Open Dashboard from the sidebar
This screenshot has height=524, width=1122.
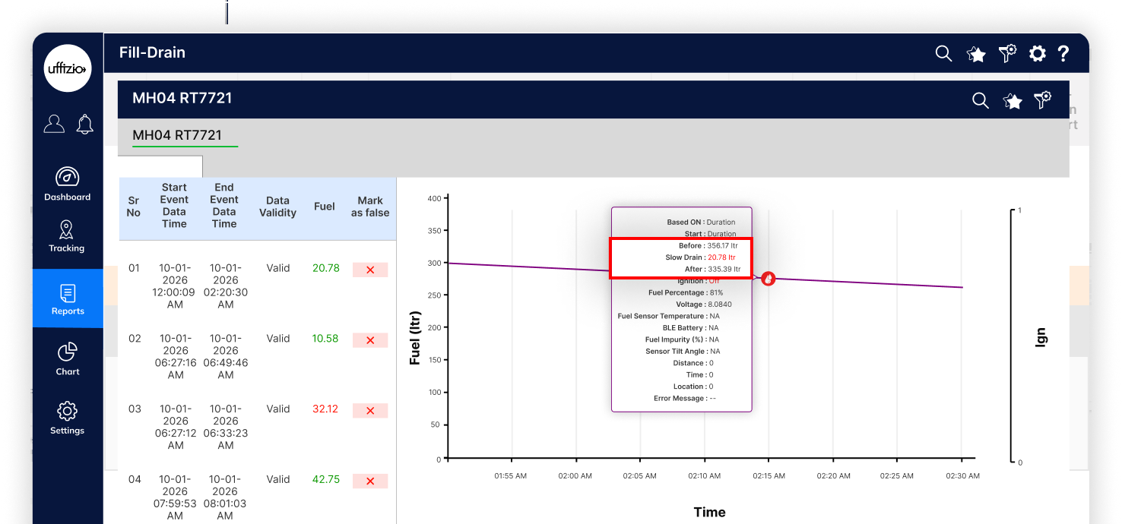(x=67, y=184)
